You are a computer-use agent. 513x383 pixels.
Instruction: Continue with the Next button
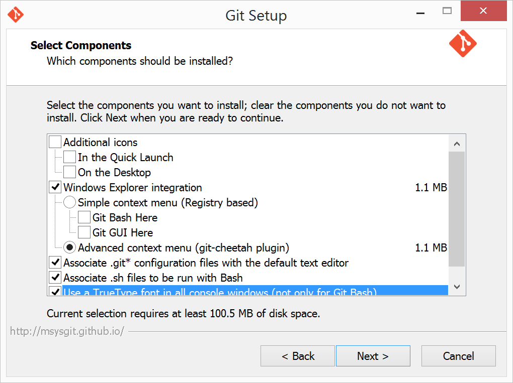373,356
